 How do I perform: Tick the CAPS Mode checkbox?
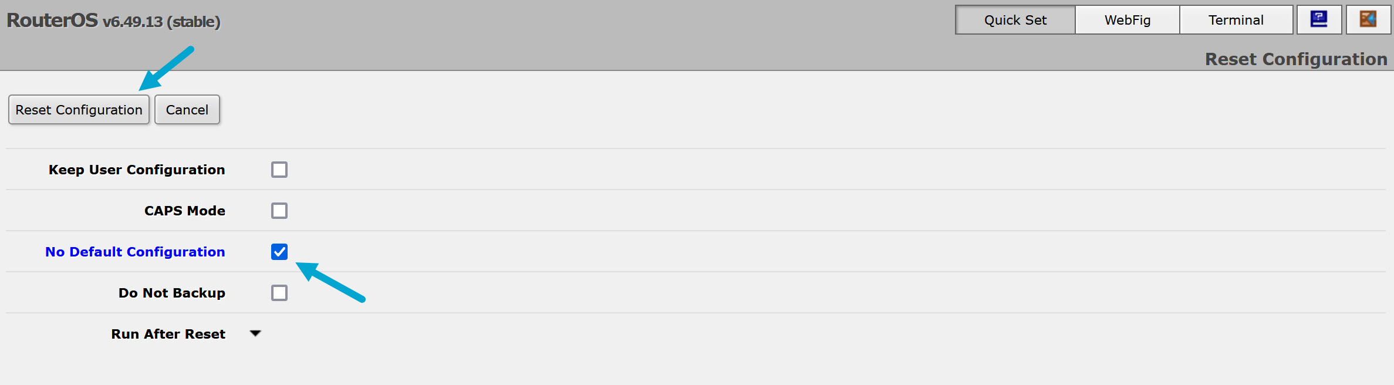[x=279, y=211]
